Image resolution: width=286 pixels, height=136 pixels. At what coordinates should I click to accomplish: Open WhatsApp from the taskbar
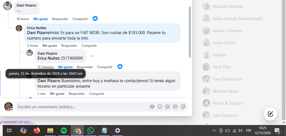(91, 131)
